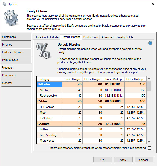Select the Misc subcategory row
Image resolution: width=157 pixels, height=166 pixels.
click(x=92, y=113)
